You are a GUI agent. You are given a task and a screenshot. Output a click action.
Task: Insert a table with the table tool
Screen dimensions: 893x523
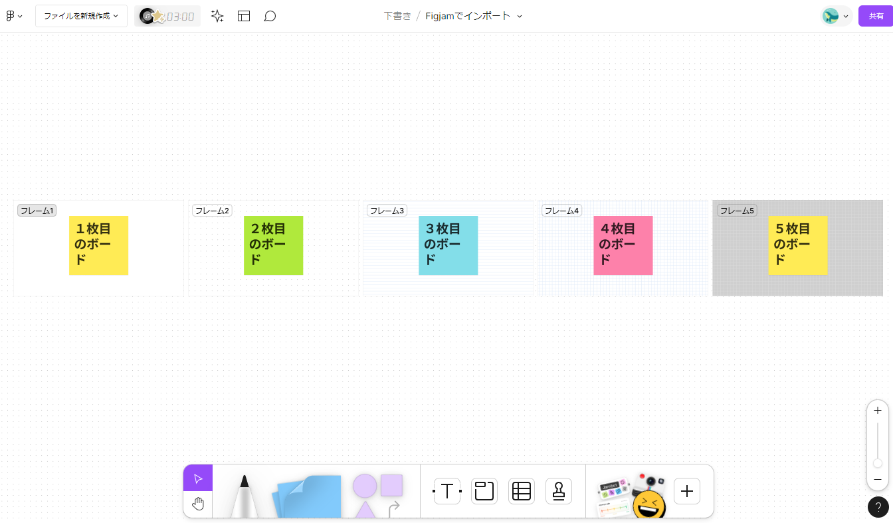point(522,491)
